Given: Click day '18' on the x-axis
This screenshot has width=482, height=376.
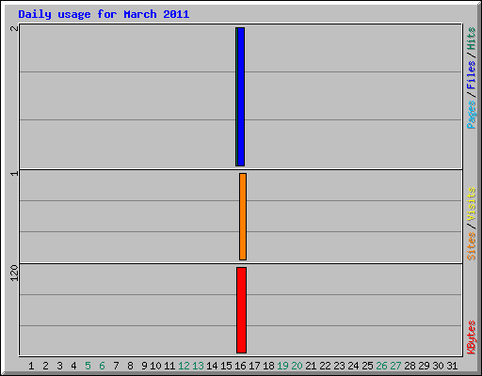Looking at the screenshot, I should click(268, 366).
